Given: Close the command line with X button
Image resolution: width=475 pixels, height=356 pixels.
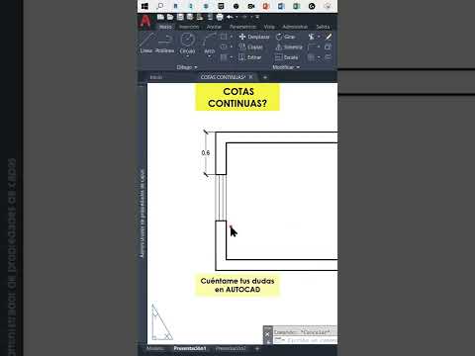Looking at the screenshot, I should [x=267, y=334].
